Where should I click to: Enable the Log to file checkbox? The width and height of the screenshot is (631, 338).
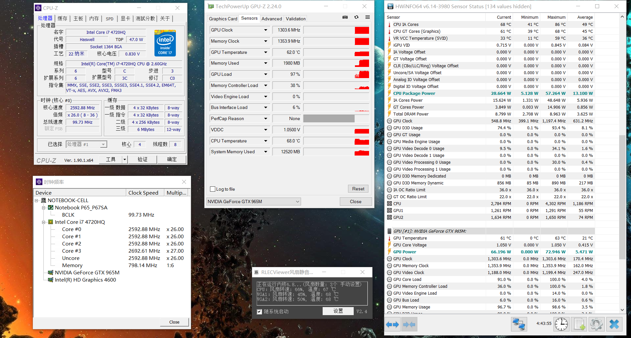pos(213,189)
